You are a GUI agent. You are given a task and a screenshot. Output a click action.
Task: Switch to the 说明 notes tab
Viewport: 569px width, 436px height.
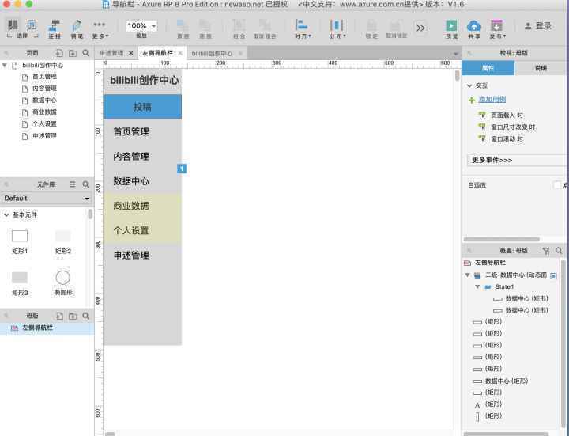tap(541, 68)
